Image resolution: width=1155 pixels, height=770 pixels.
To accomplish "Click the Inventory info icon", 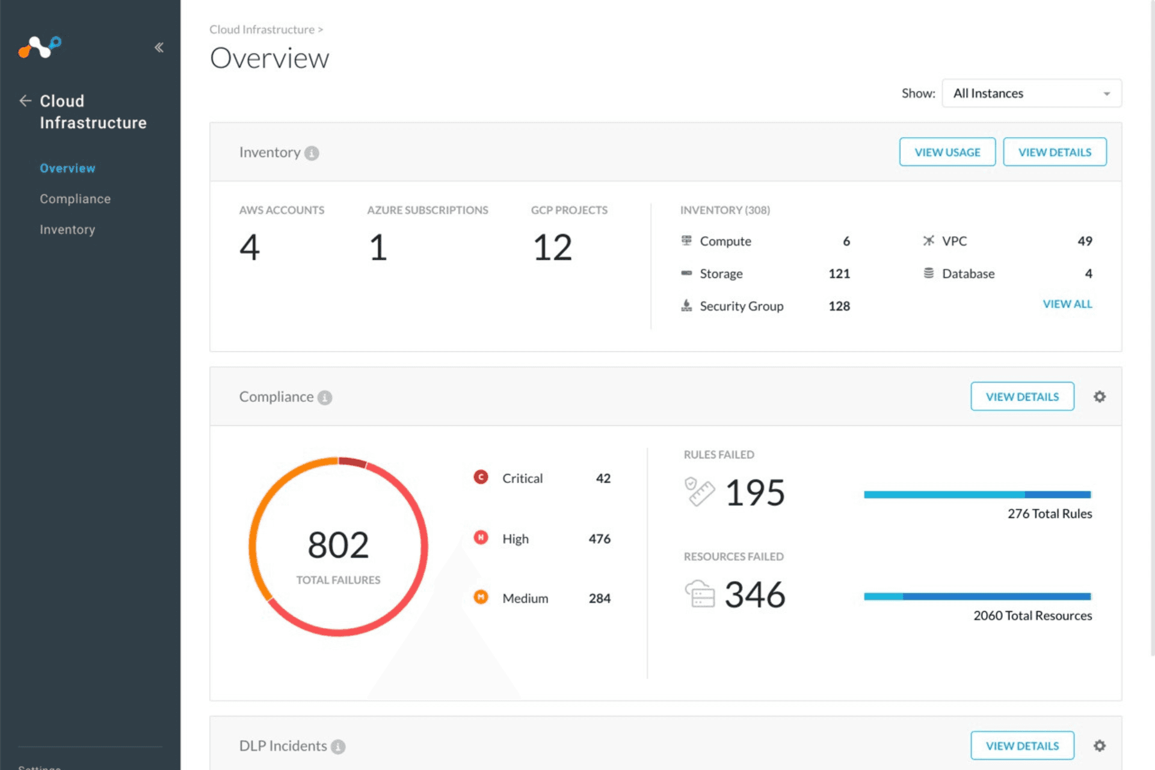I will tap(312, 153).
